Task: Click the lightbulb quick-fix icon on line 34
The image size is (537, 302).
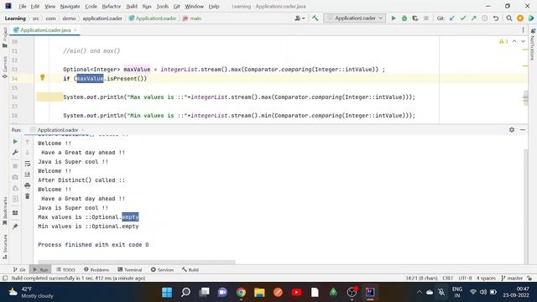Action: pos(43,77)
